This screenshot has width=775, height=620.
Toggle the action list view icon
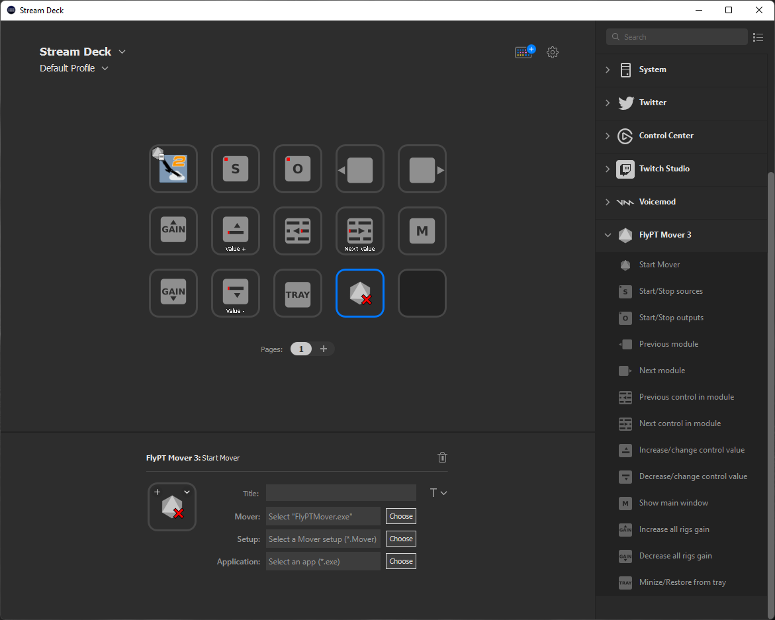tap(758, 37)
